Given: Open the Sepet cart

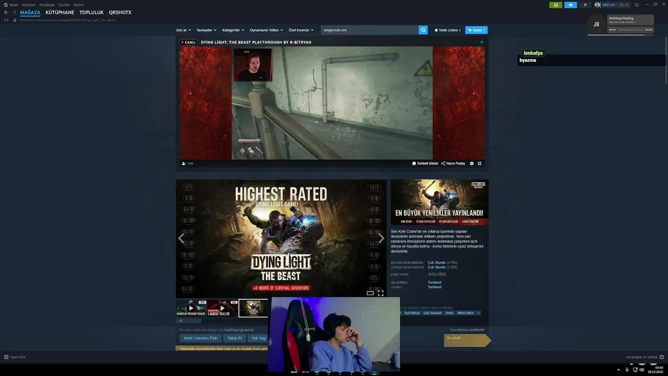Looking at the screenshot, I should pos(476,30).
